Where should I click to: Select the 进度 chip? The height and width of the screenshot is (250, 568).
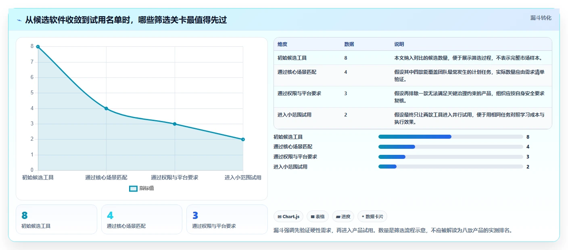[x=343, y=217]
